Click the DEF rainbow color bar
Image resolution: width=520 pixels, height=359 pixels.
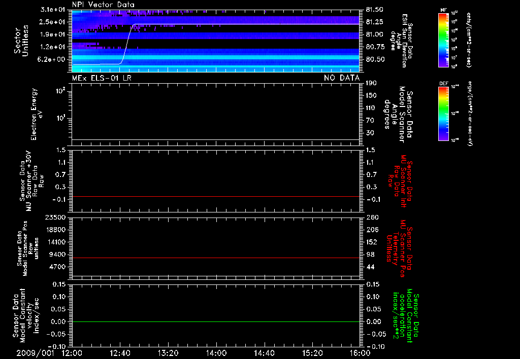(443, 114)
